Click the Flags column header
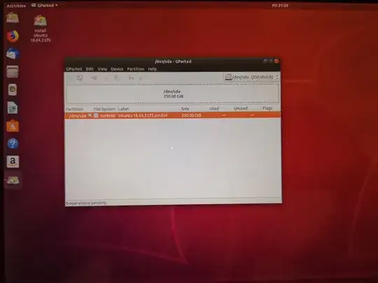The height and width of the screenshot is (283, 378). click(267, 108)
